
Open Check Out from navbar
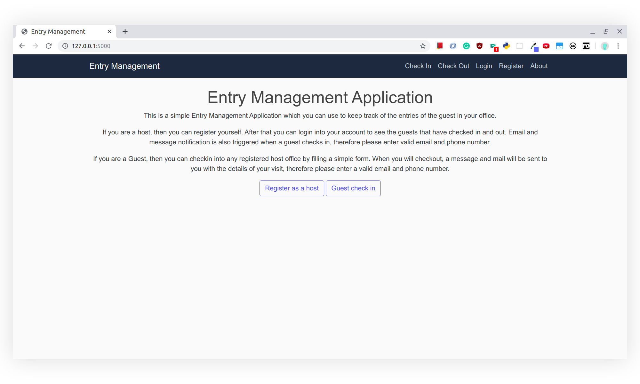click(453, 66)
